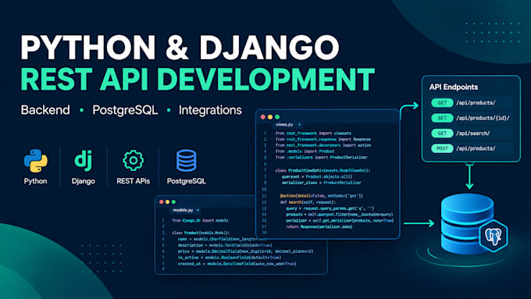Image resolution: width=531 pixels, height=299 pixels.
Task: Open the GET /api/products/ endpoint path
Action: pyautogui.click(x=476, y=102)
